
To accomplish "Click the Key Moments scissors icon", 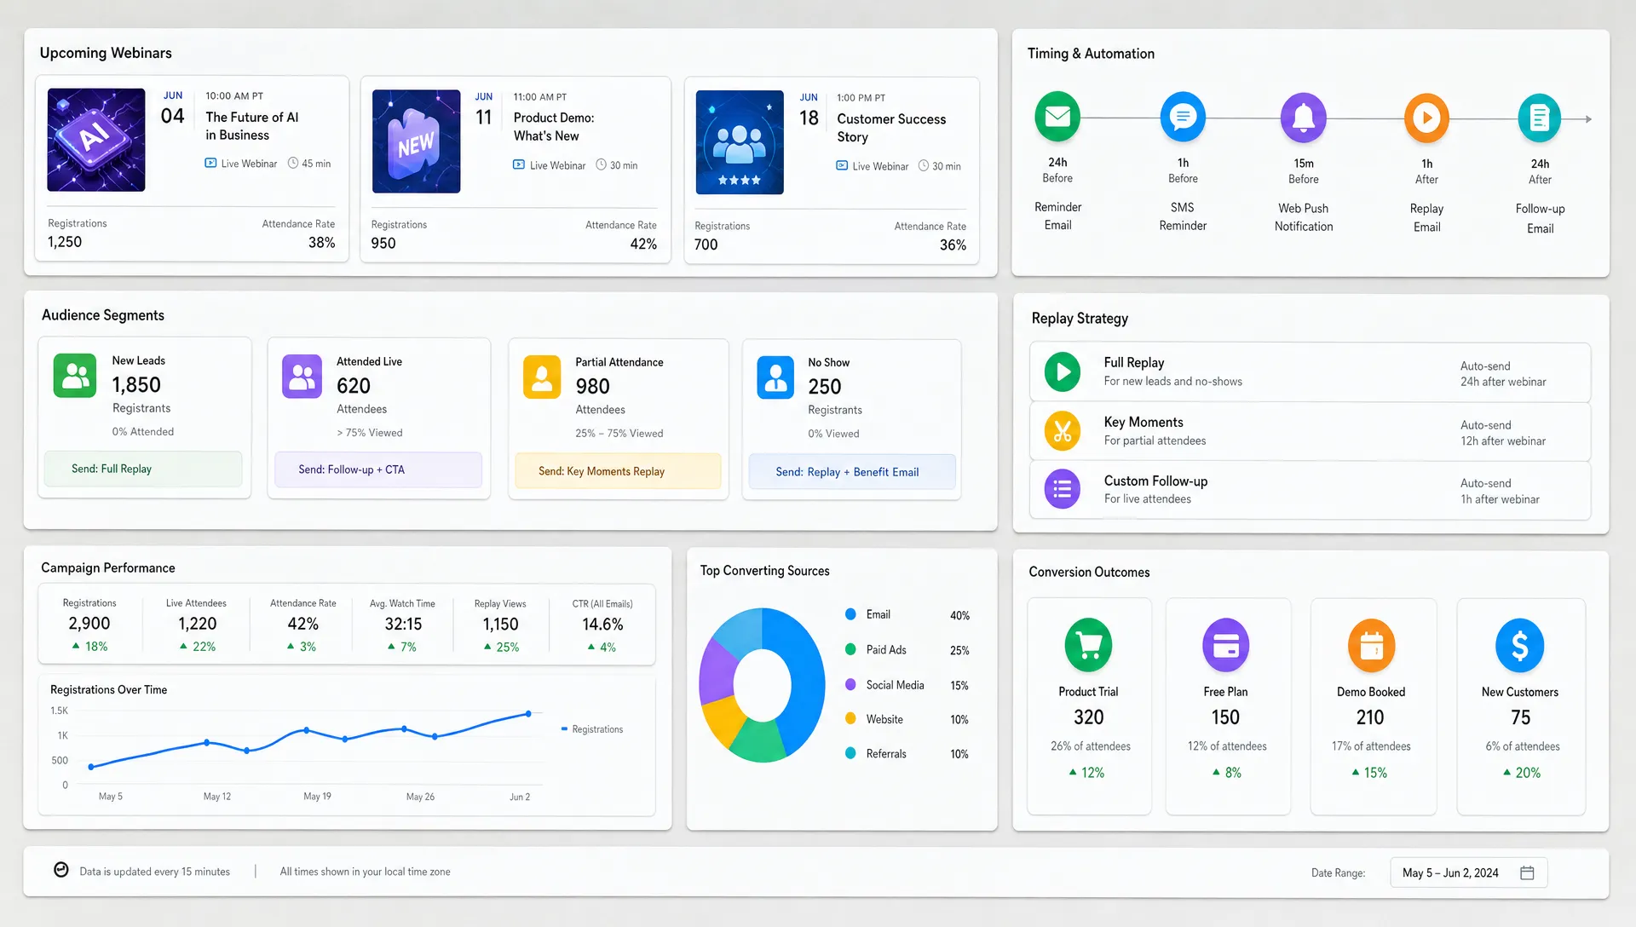I will [1063, 430].
